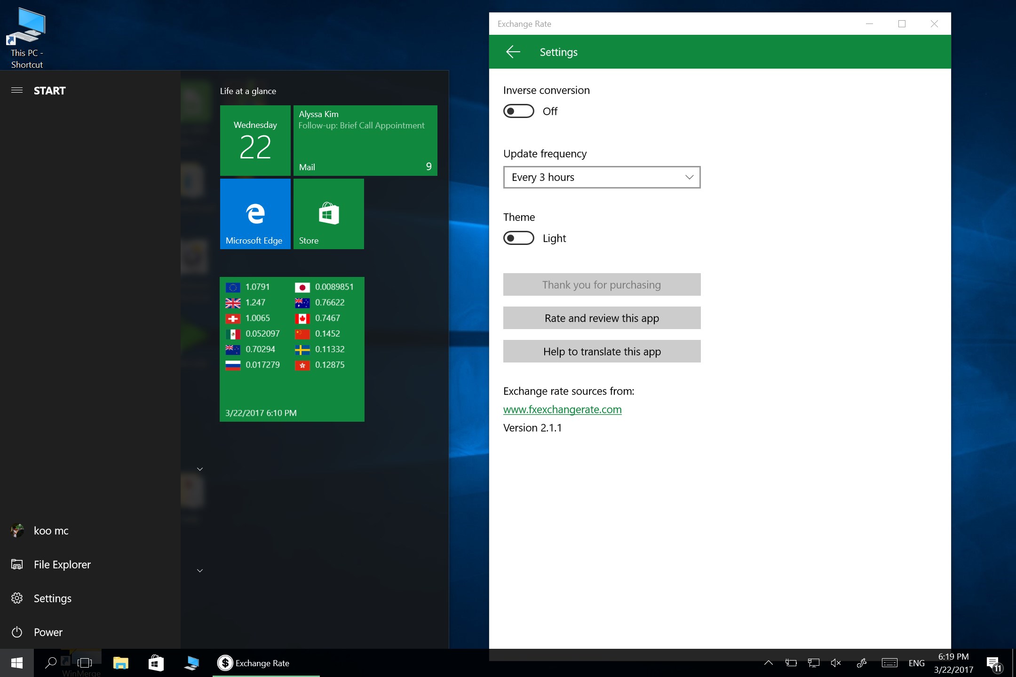Screen dimensions: 1016x677
Task: Open the Update frequency dropdown
Action: pyautogui.click(x=602, y=177)
